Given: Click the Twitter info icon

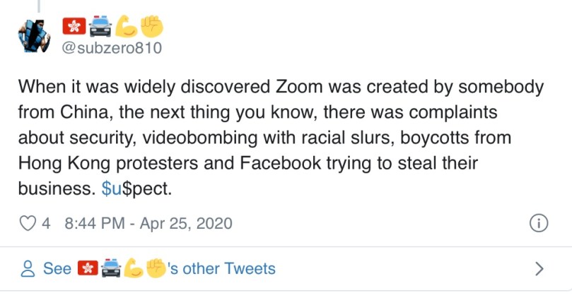Looking at the screenshot, I should click(539, 224).
